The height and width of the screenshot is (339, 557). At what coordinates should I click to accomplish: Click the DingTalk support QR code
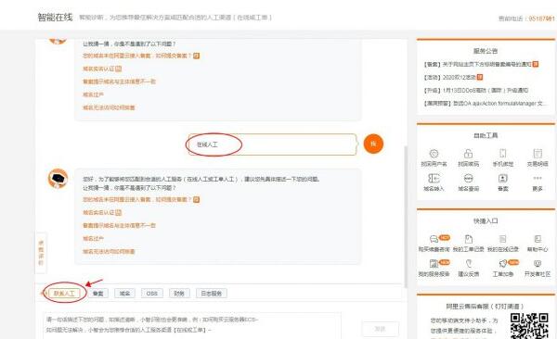[529, 326]
